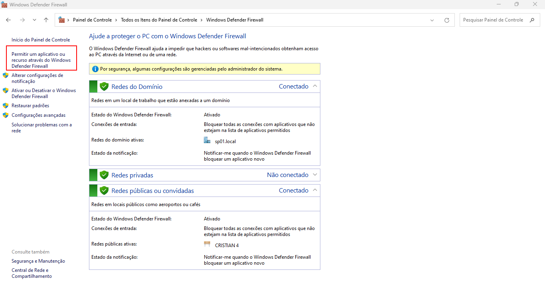Click the domain network icon beside sp01.local
The image size is (545, 287).
click(x=207, y=140)
